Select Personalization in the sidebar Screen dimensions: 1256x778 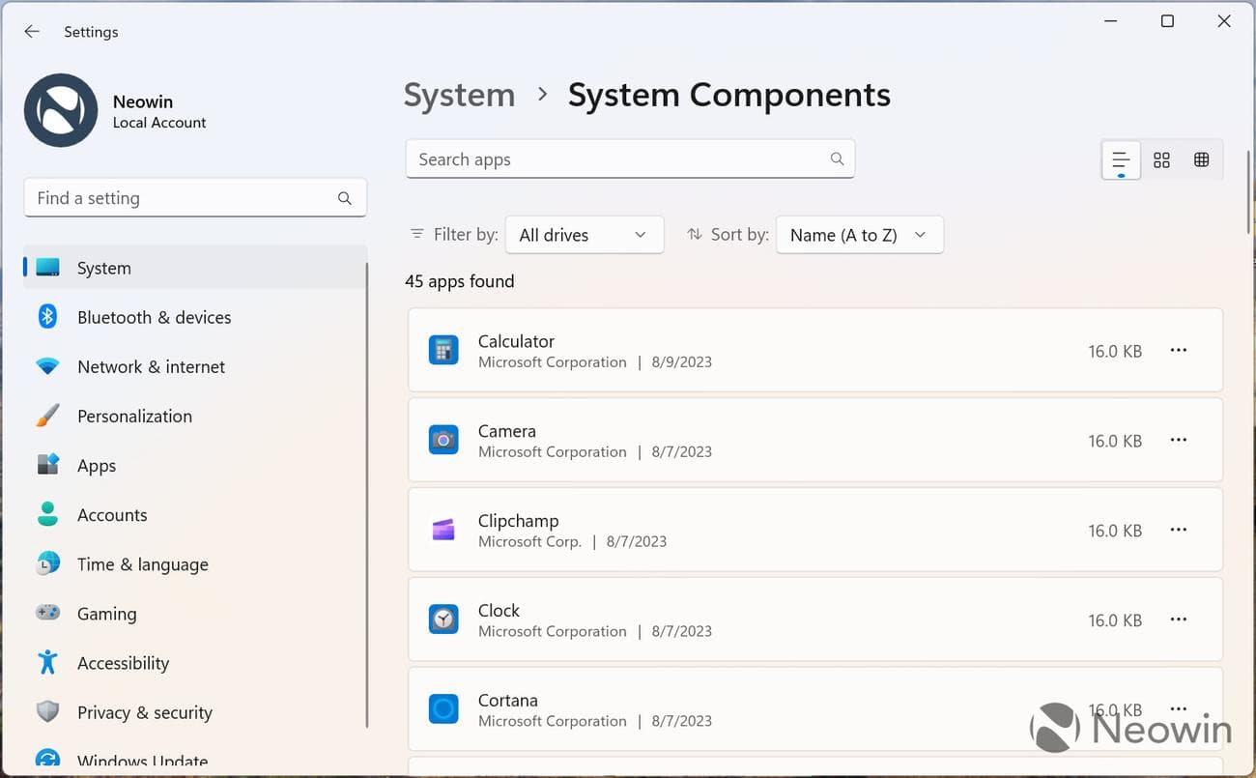pyautogui.click(x=134, y=417)
